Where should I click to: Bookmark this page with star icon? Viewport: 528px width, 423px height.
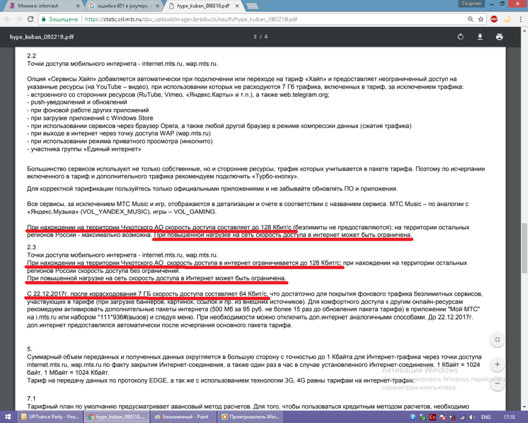(x=481, y=19)
